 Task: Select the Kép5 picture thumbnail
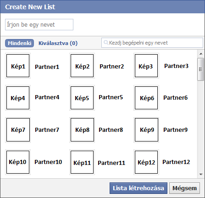coord(82,98)
